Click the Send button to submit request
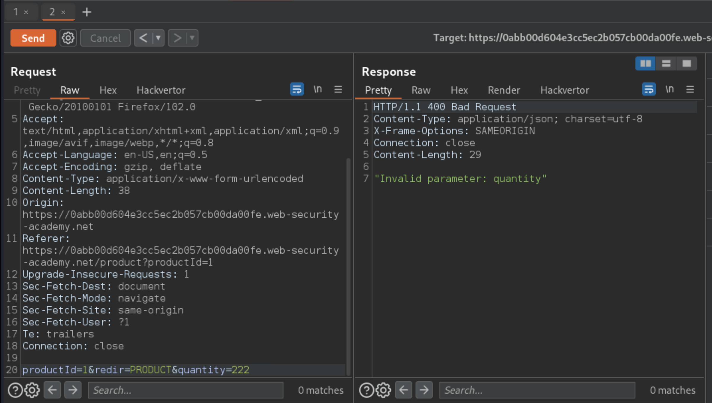 (x=33, y=38)
